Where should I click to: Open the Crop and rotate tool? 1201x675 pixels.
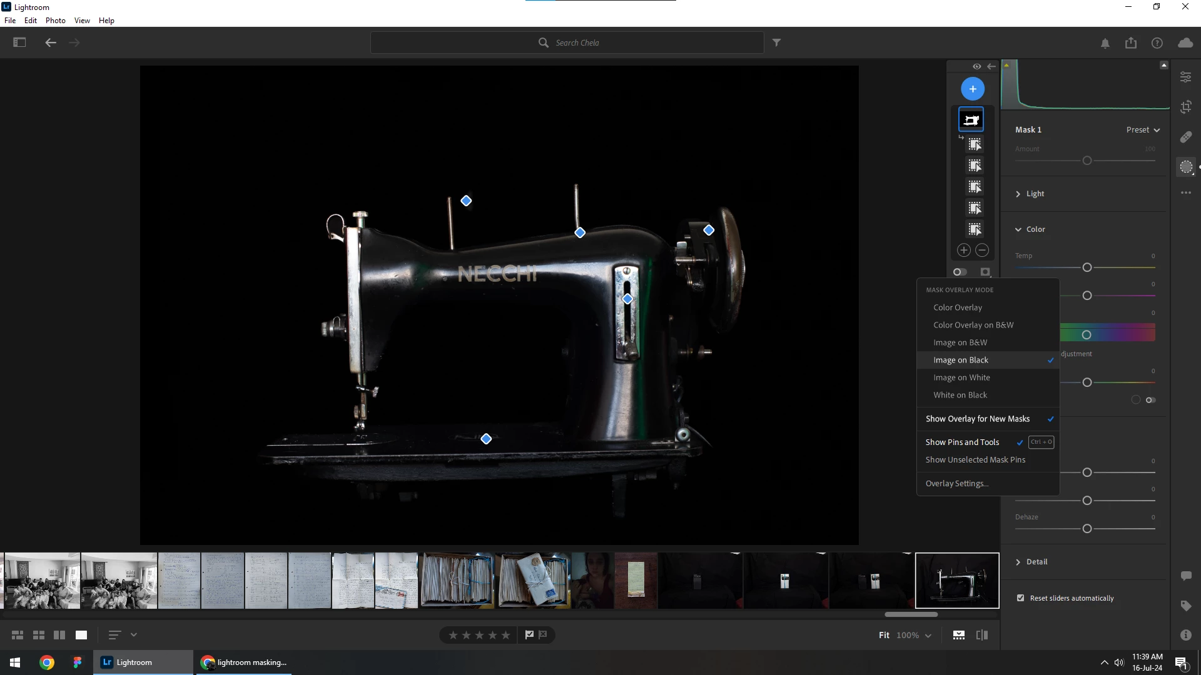[x=1185, y=107]
